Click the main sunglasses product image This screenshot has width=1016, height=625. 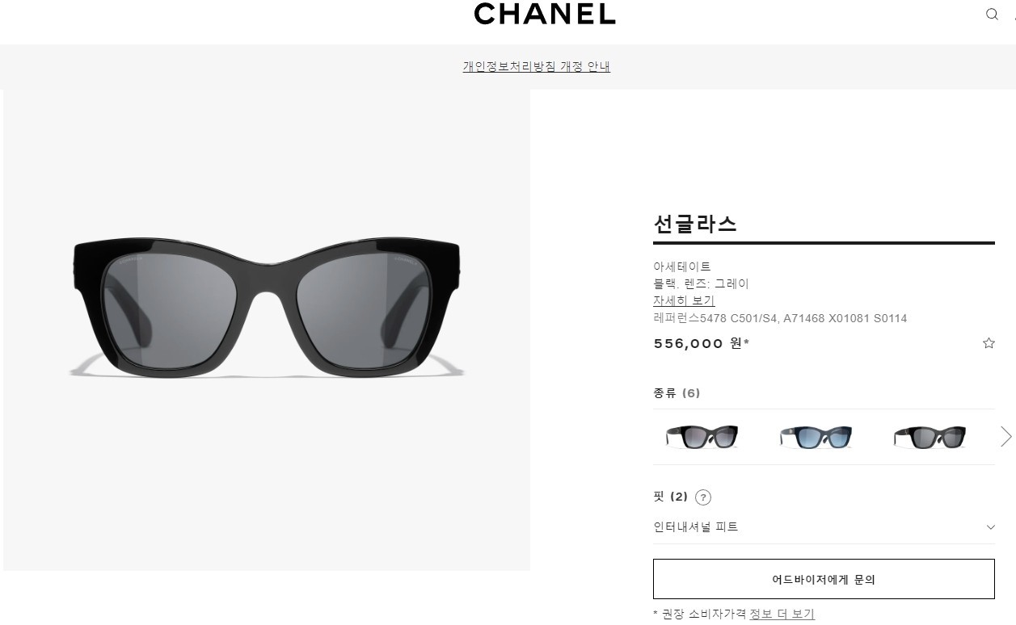coord(267,330)
